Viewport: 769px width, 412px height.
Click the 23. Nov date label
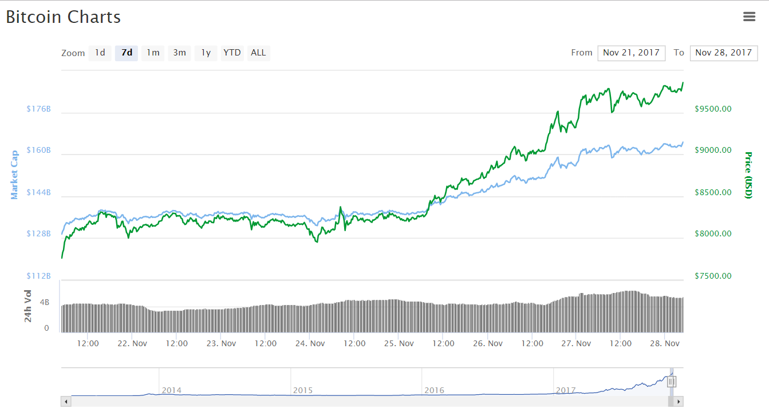click(x=221, y=343)
